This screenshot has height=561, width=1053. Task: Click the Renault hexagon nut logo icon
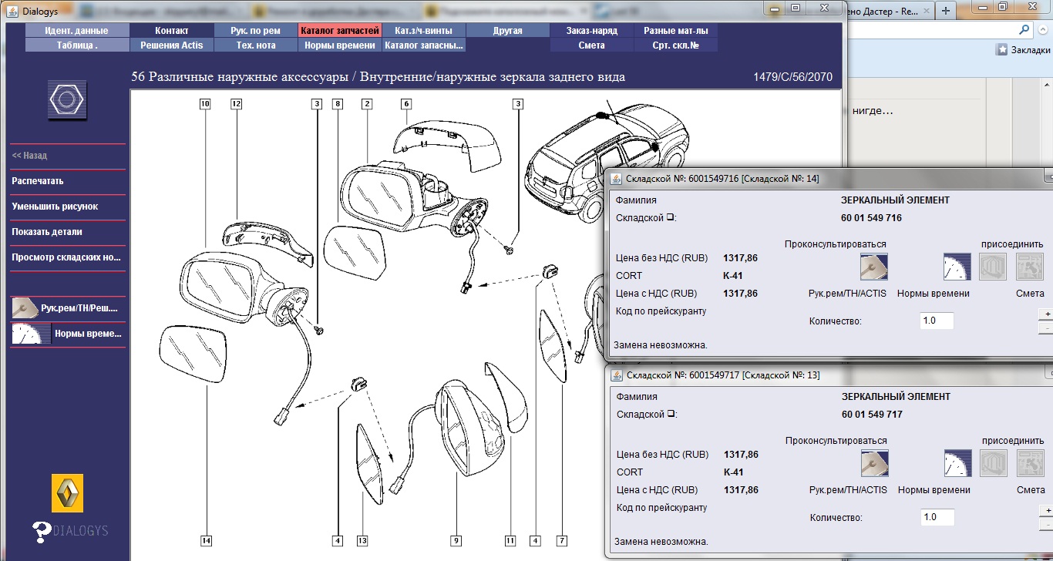click(67, 100)
